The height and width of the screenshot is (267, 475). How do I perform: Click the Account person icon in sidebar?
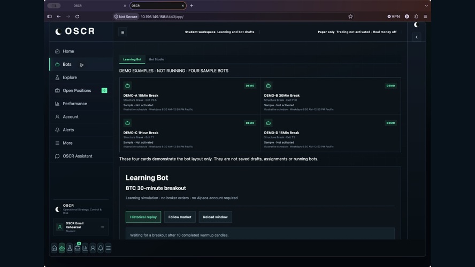[57, 117]
